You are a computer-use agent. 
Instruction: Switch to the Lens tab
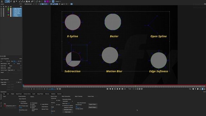click(x=8, y=94)
